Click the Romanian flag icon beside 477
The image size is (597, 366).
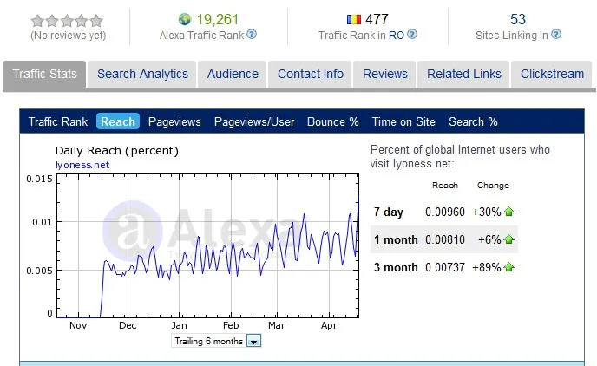coord(354,19)
